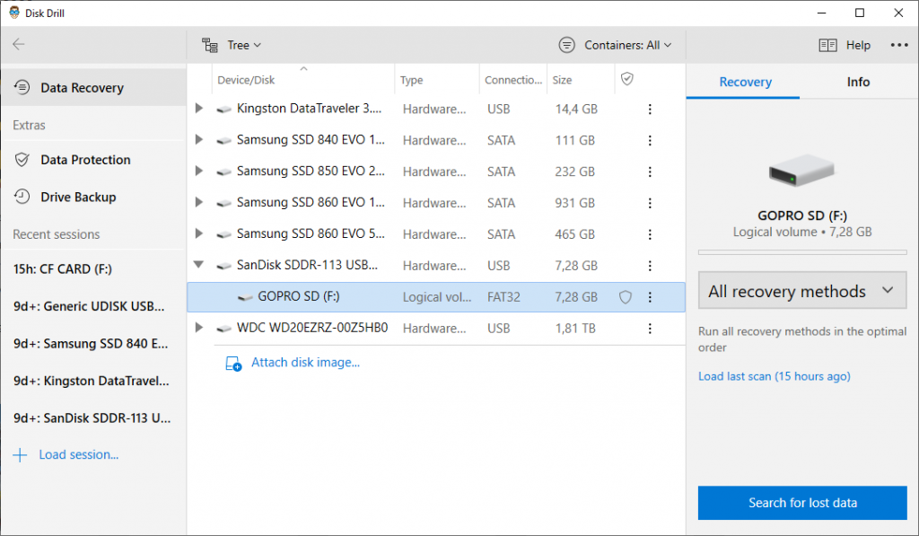
Task: Toggle the protection shield on GOPRO SD row
Action: tap(626, 297)
